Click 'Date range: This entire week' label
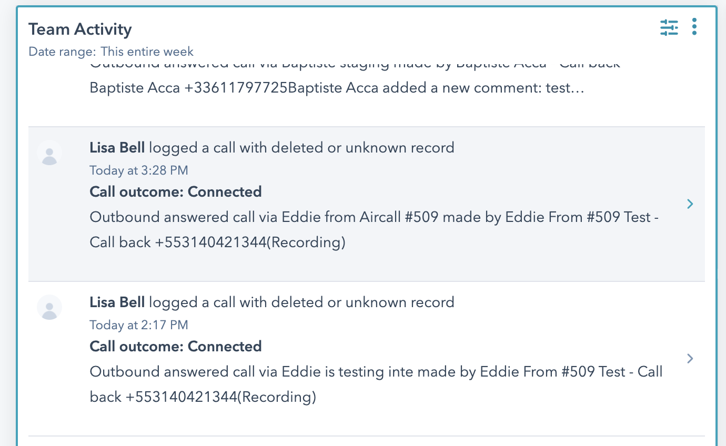This screenshot has height=446, width=726. click(x=111, y=52)
